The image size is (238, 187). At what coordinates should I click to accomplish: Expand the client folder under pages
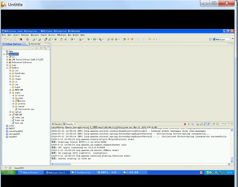tap(13, 96)
